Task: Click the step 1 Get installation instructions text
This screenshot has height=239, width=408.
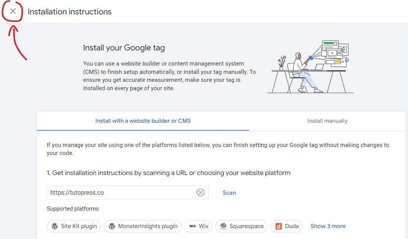Action: (168, 173)
